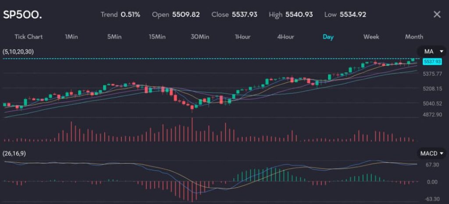Image resolution: width=449 pixels, height=204 pixels.
Task: Open the Month timeframe
Action: coord(414,37)
